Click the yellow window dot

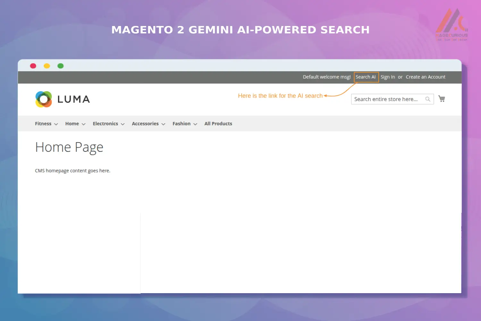pyautogui.click(x=47, y=65)
